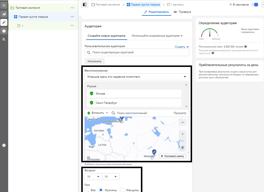This screenshot has height=192, width=264.
Task: Expand the Включить location mode dropdown
Action: [98, 113]
